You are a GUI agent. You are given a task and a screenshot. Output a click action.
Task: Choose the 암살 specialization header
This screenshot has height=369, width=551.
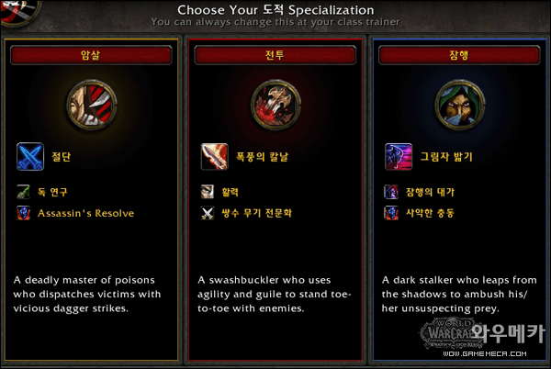91,55
